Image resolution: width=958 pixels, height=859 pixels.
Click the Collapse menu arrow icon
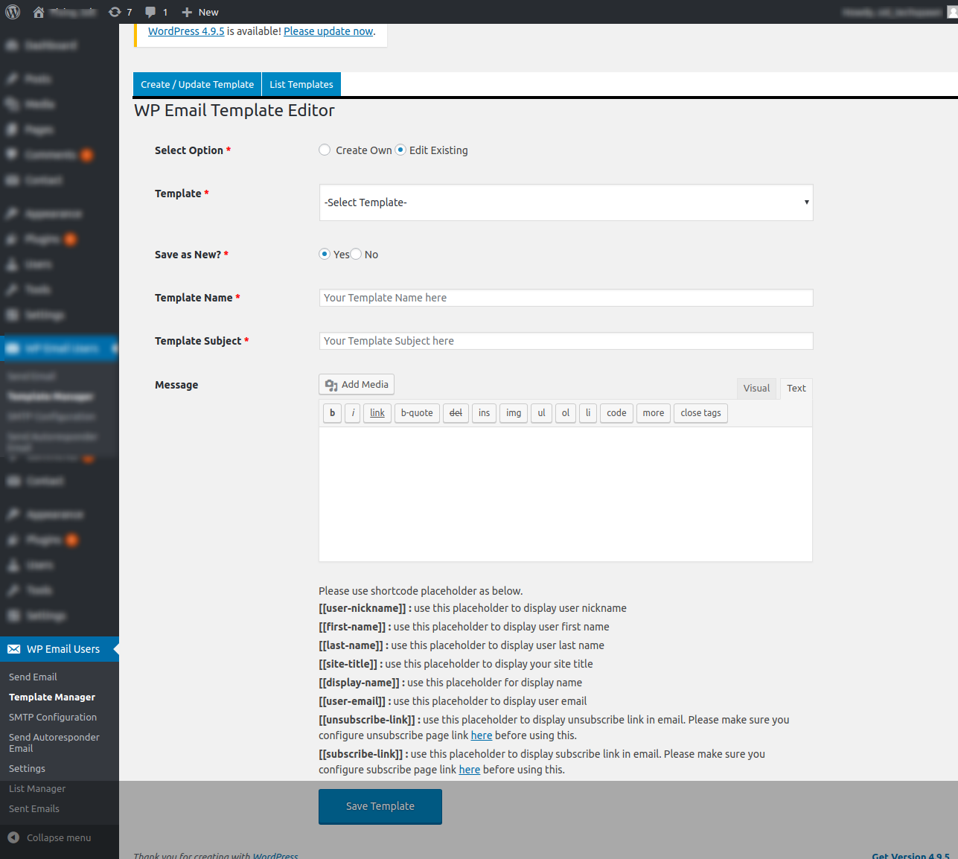click(x=13, y=837)
